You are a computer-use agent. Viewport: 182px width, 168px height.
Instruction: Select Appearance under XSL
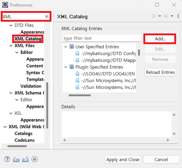click(x=32, y=120)
